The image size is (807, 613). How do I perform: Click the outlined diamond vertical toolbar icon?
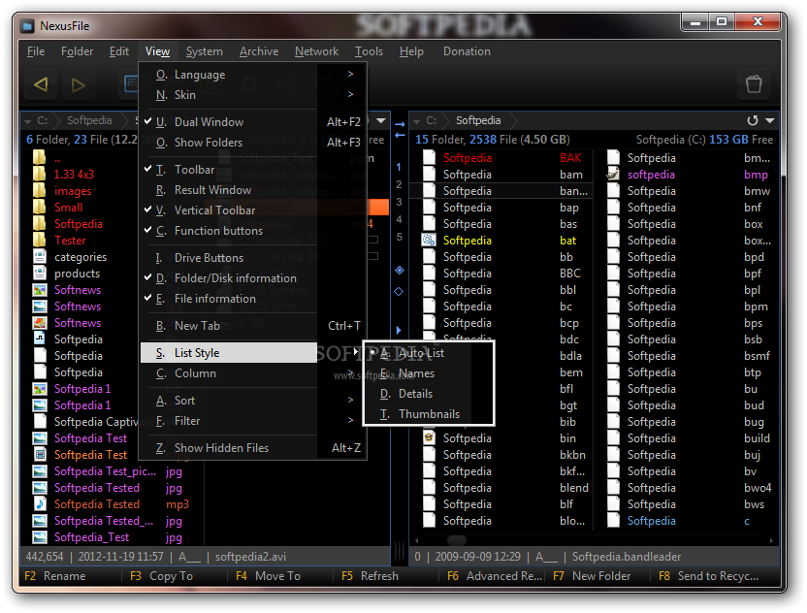pos(399,291)
